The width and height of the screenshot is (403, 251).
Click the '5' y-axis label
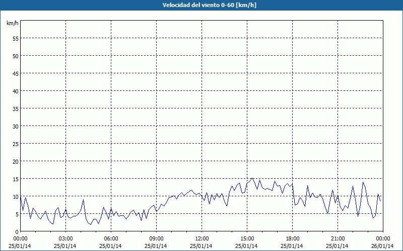[x=17, y=214]
